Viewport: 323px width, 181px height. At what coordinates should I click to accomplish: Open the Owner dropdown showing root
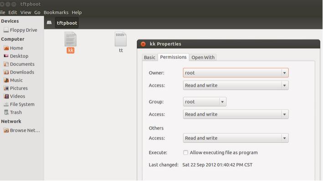pyautogui.click(x=236, y=73)
